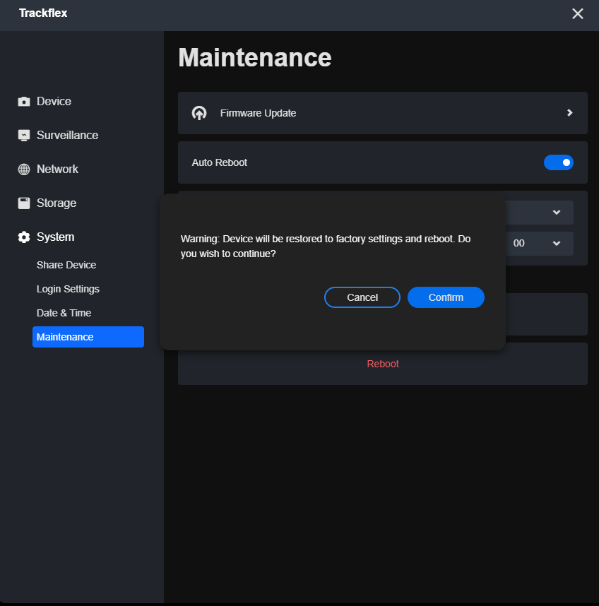The image size is (599, 606).
Task: Click the Trackflex title text
Action: point(43,13)
